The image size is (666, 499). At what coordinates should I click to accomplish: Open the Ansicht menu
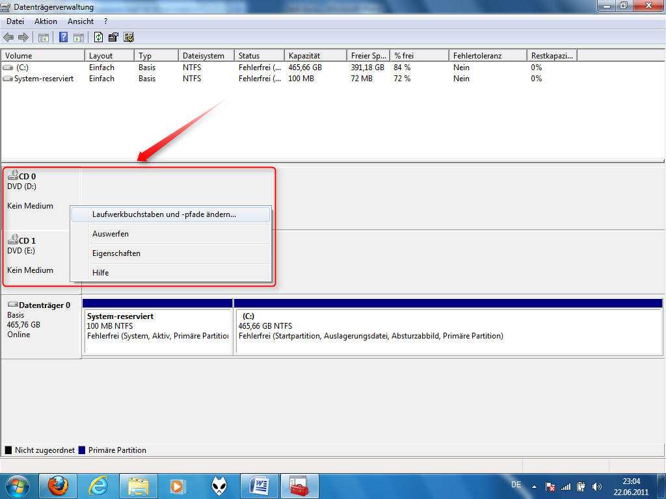[x=81, y=21]
